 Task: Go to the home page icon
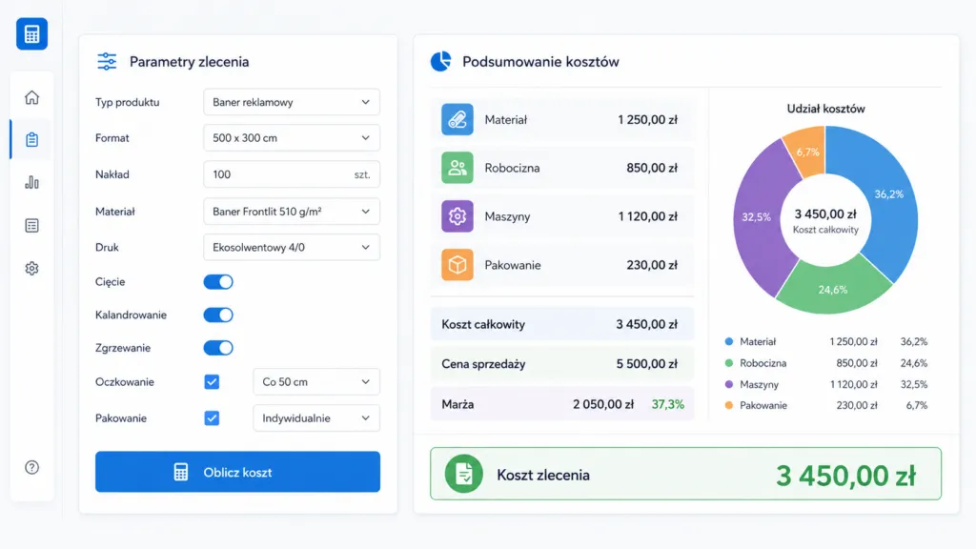click(31, 98)
